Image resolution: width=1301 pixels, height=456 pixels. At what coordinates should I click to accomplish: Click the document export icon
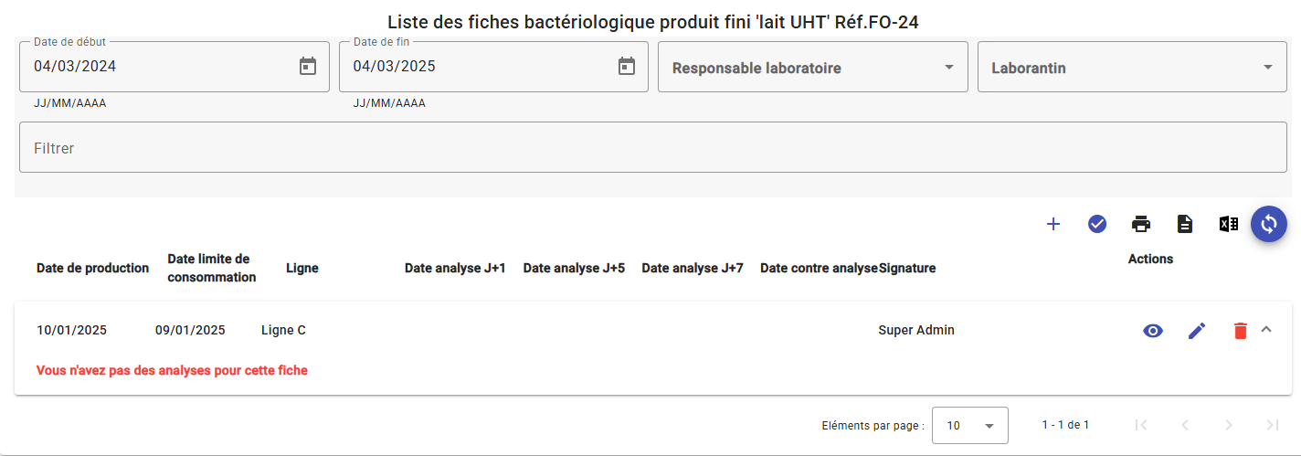[1185, 224]
